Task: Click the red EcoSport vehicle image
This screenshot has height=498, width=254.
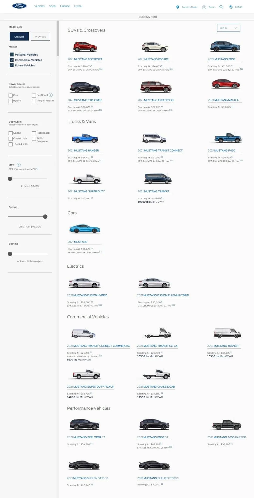Action: point(85,47)
